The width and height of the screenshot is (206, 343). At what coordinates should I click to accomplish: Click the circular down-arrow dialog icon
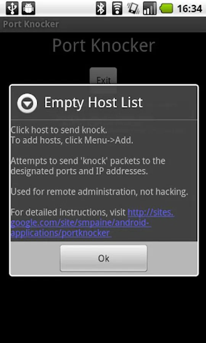[27, 103]
